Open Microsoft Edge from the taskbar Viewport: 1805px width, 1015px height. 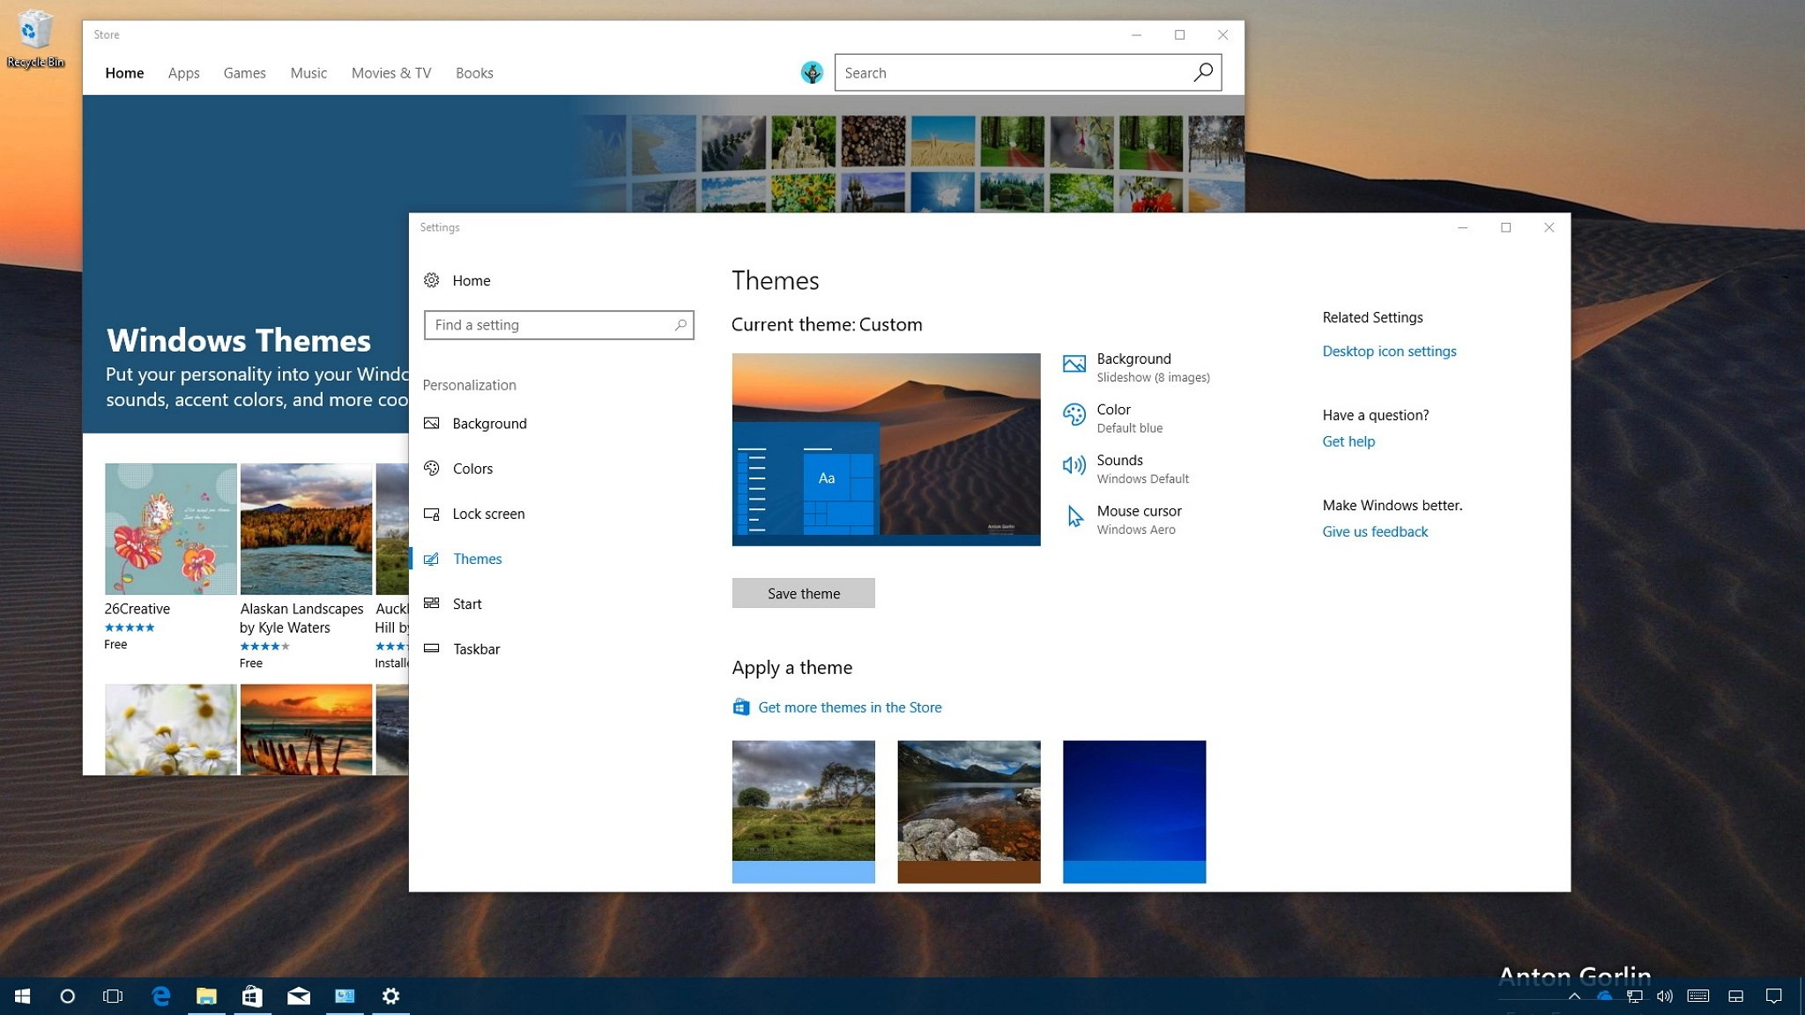tap(160, 996)
